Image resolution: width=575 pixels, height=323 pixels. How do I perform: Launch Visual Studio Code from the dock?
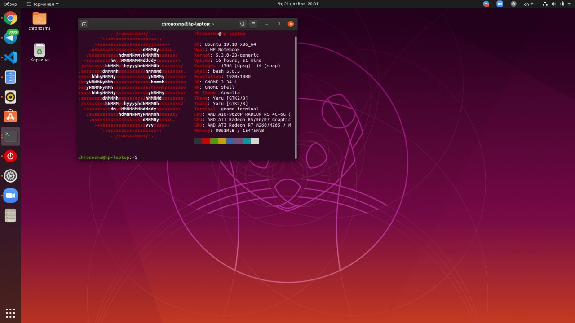pos(11,57)
